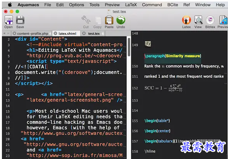Run Latex from the toolbar icon
This screenshot has width=228, height=159.
tap(187, 20)
